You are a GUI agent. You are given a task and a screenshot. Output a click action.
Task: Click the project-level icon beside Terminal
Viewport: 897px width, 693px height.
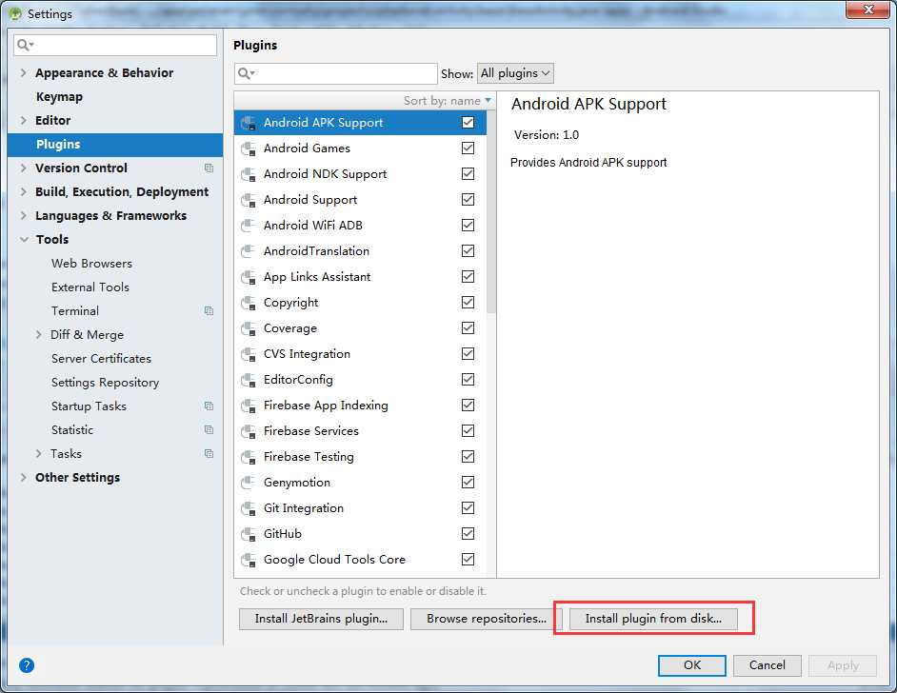click(x=209, y=311)
